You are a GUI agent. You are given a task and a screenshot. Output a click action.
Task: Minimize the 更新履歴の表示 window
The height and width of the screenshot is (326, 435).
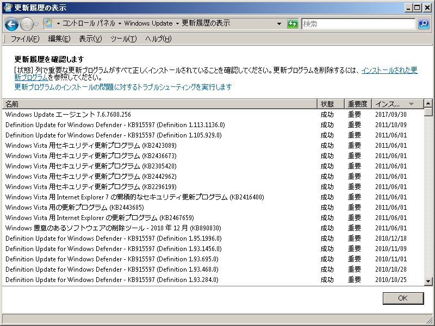(408, 8)
